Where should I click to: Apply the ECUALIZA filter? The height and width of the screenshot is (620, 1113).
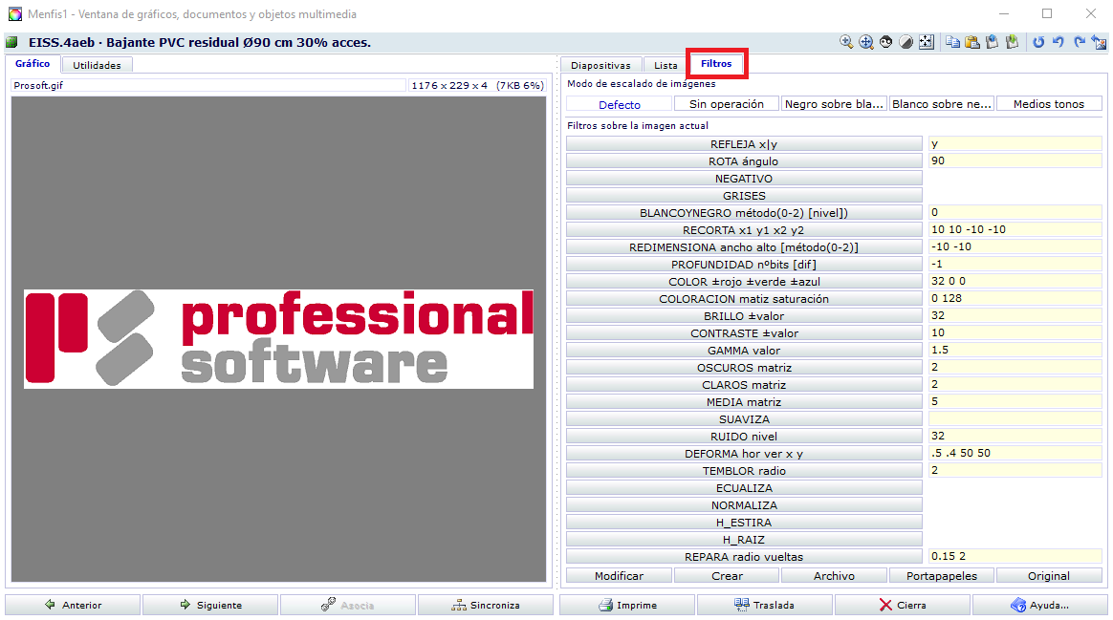[x=744, y=488]
